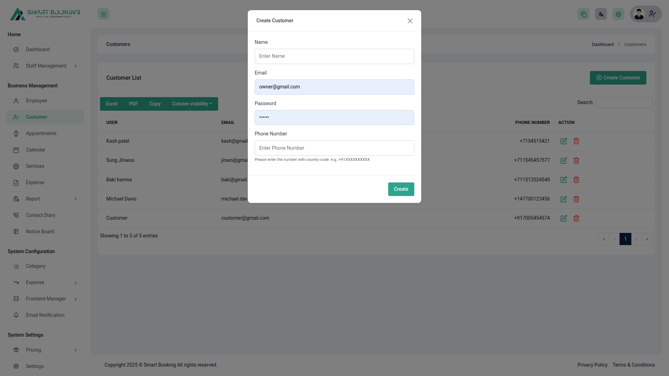Screen dimensions: 669x376
Task: Click the delete icon for Sung Jinwoo
Action: pos(576,160)
